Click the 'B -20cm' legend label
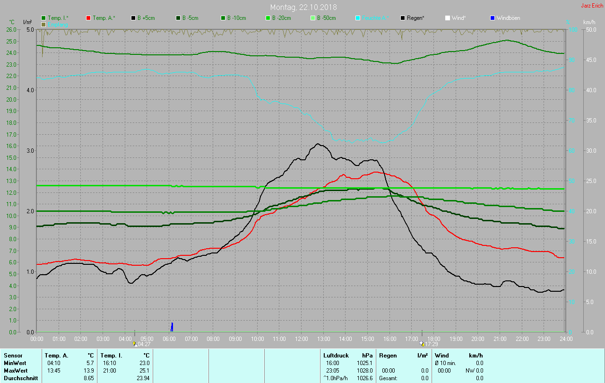The height and width of the screenshot is (383, 605). coord(281,18)
